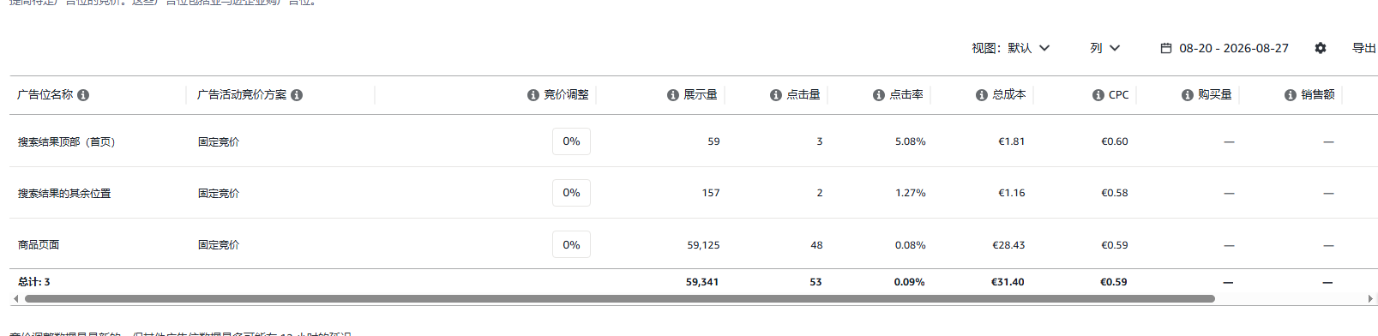
Task: Click info icon next to 总成本
Action: (982, 95)
